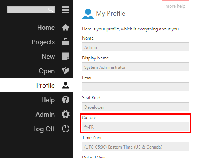198x158 pixels.
Task: Click the Help question mark icon
Action: (x=66, y=100)
